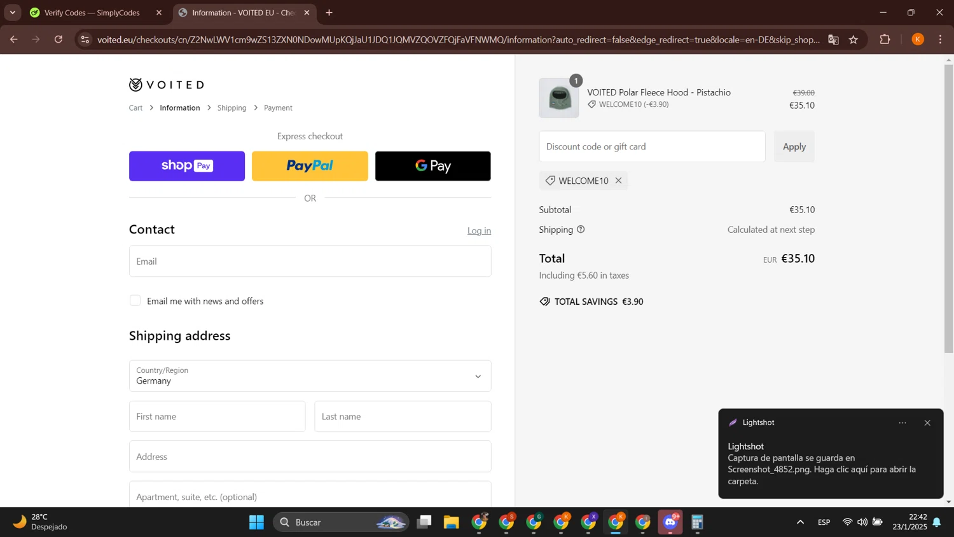Select the Information breadcrumb step
Image resolution: width=954 pixels, height=537 pixels.
tap(180, 108)
